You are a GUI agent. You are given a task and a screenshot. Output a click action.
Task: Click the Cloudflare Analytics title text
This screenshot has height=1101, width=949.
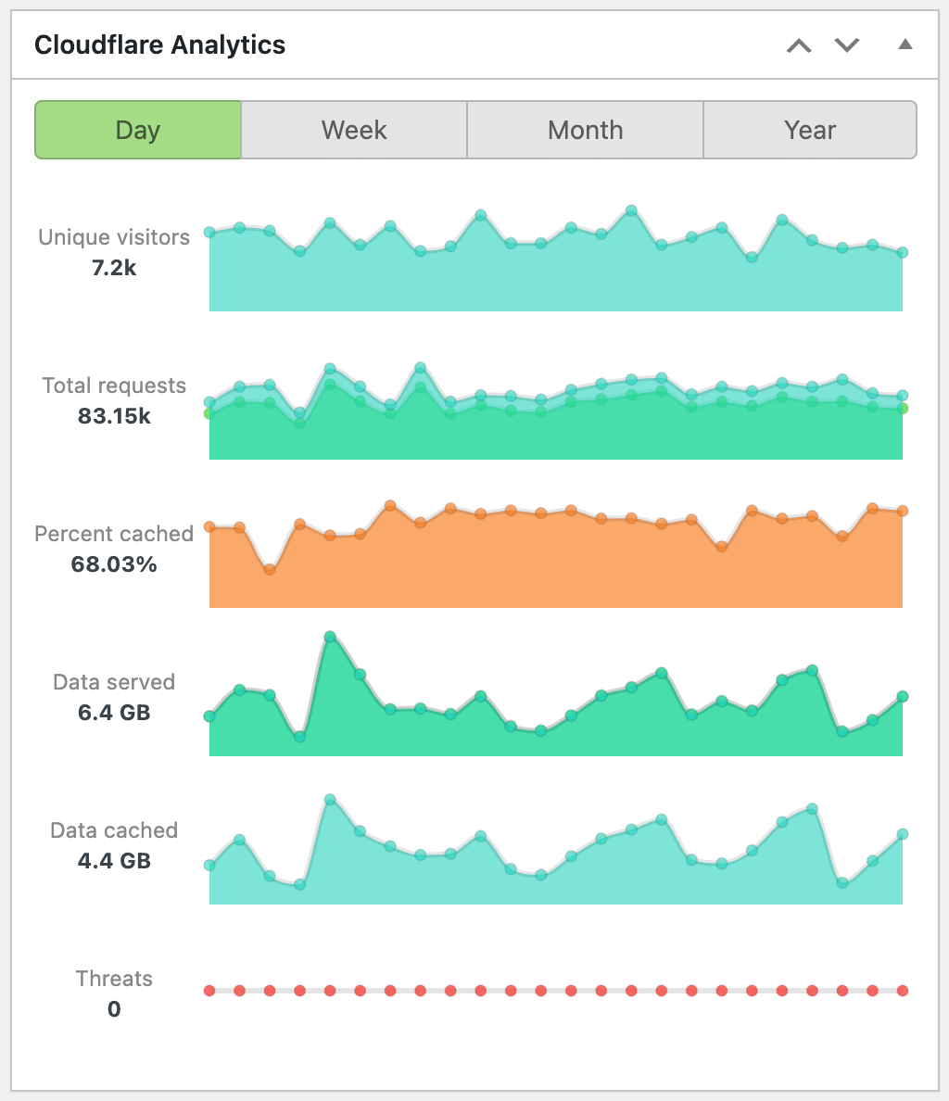[159, 44]
